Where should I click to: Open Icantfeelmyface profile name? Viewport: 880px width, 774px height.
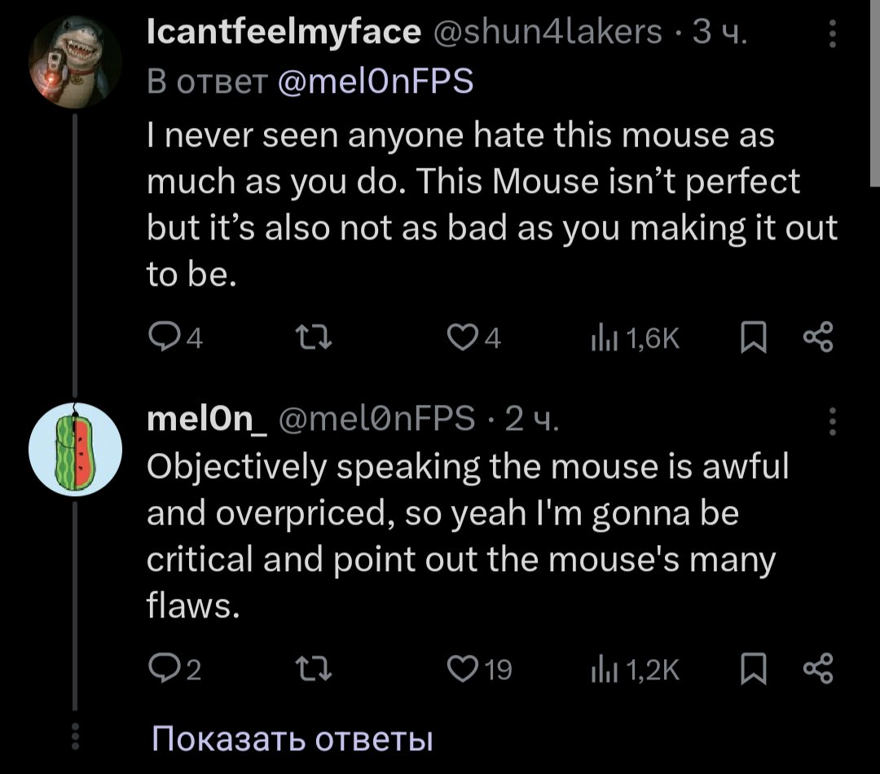pos(284,32)
